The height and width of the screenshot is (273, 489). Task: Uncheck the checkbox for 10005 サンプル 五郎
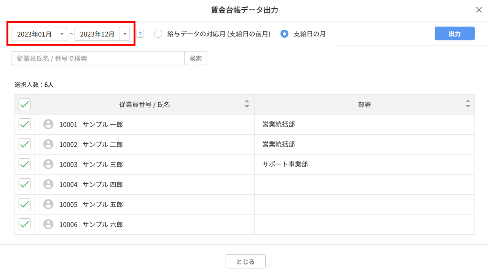[x=25, y=204]
